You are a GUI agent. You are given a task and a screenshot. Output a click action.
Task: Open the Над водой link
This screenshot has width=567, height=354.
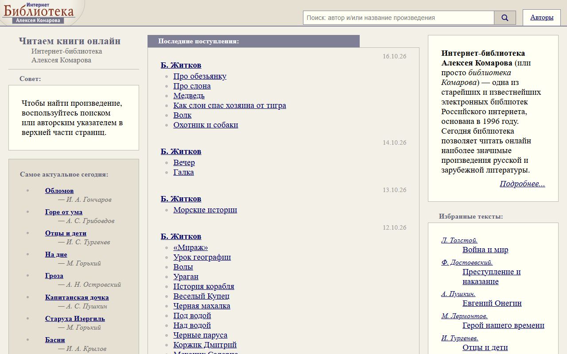tap(192, 325)
